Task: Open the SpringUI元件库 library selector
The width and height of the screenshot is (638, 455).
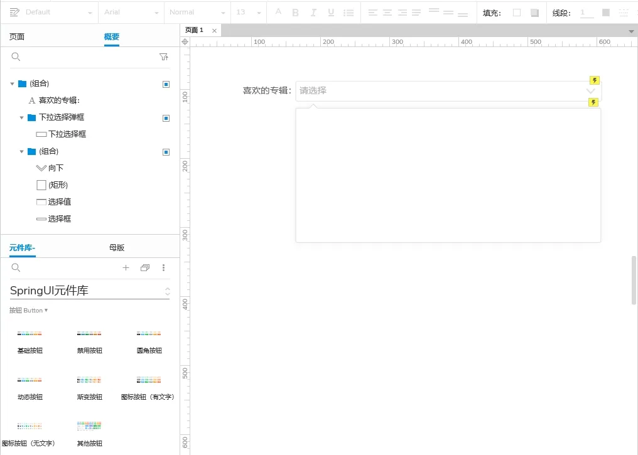Action: (x=90, y=291)
